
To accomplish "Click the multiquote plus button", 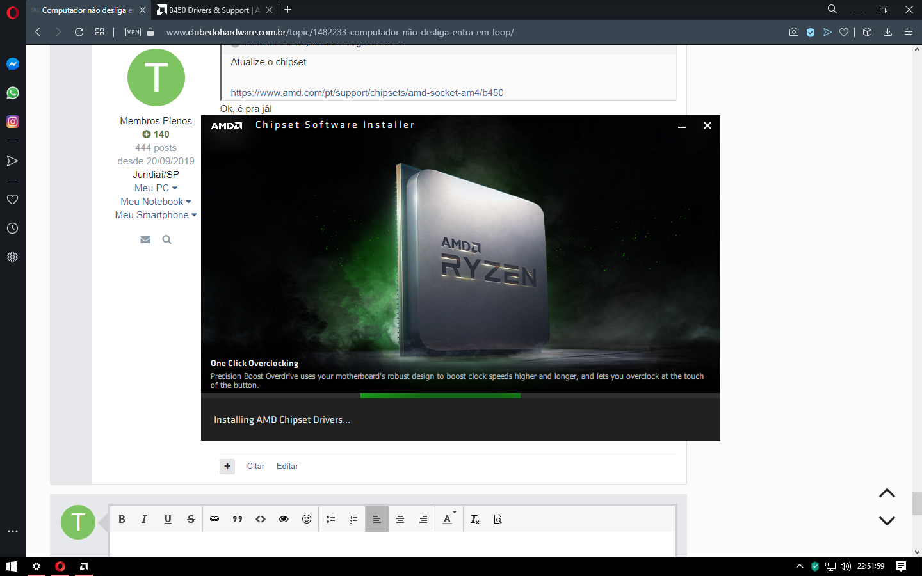I will 227,466.
